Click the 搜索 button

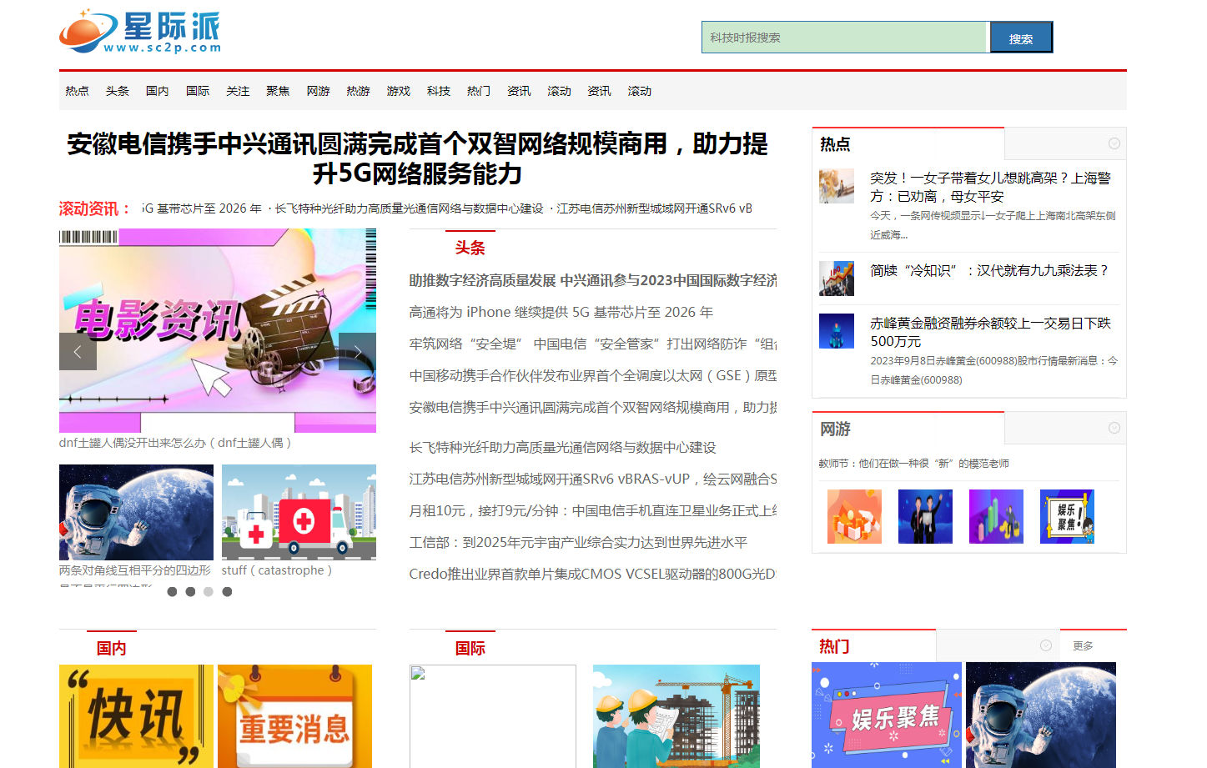coord(1021,38)
